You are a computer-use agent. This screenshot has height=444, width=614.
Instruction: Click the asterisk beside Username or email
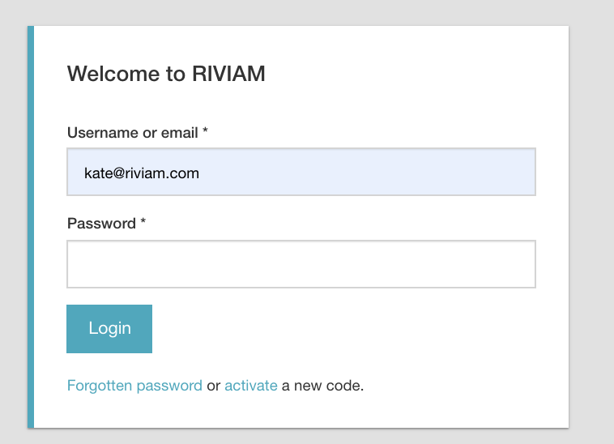[x=205, y=130]
